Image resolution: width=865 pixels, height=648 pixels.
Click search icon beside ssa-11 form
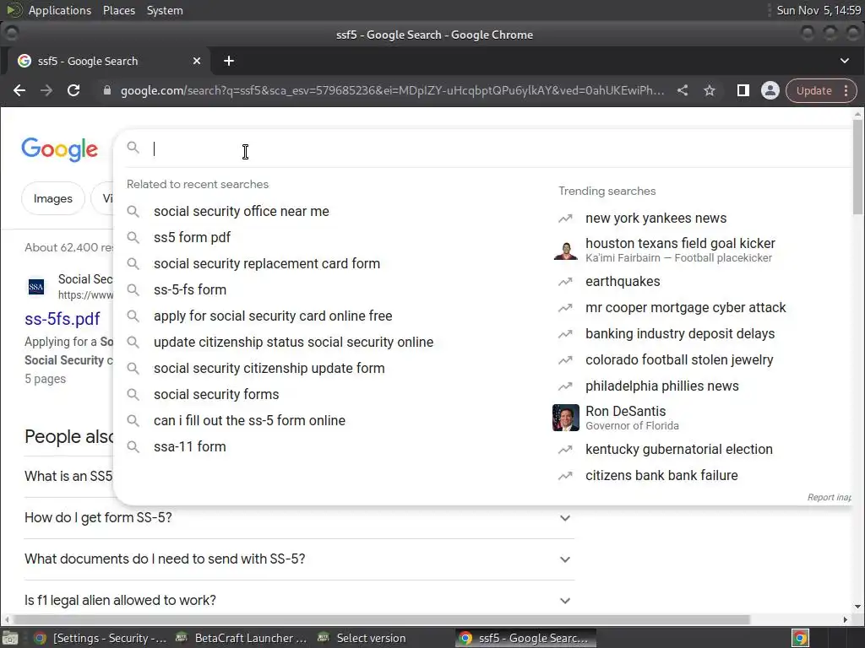133,446
